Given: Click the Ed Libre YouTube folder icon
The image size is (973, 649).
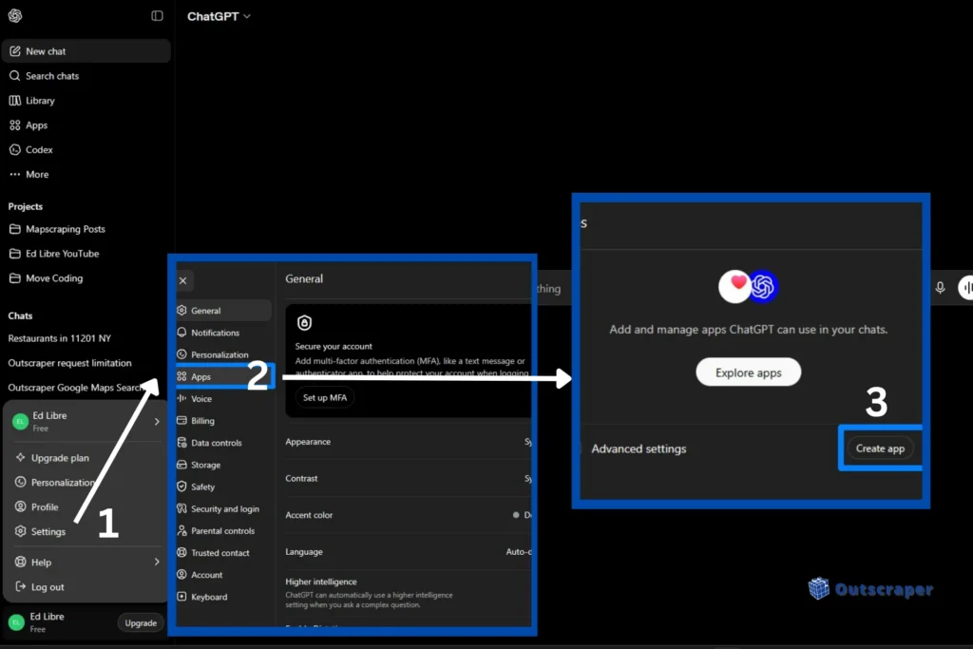Looking at the screenshot, I should point(15,253).
